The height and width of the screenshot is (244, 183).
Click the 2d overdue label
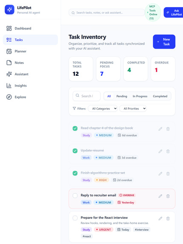pyautogui.click(x=123, y=180)
